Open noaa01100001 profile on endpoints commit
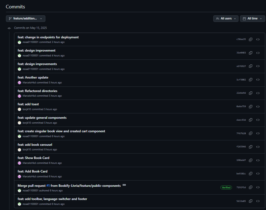266x210 pixels. click(x=31, y=42)
